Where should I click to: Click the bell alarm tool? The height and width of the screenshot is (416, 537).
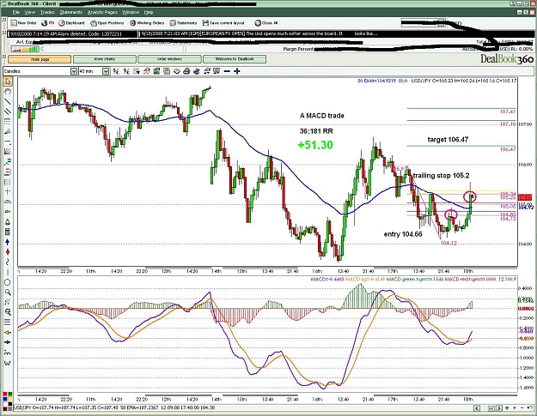tap(8, 222)
